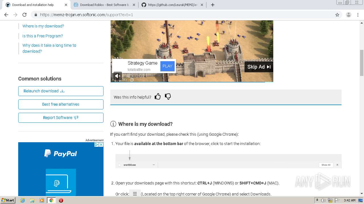Open Chrome three-dot menu
The height and width of the screenshot is (204, 364).
click(x=358, y=15)
